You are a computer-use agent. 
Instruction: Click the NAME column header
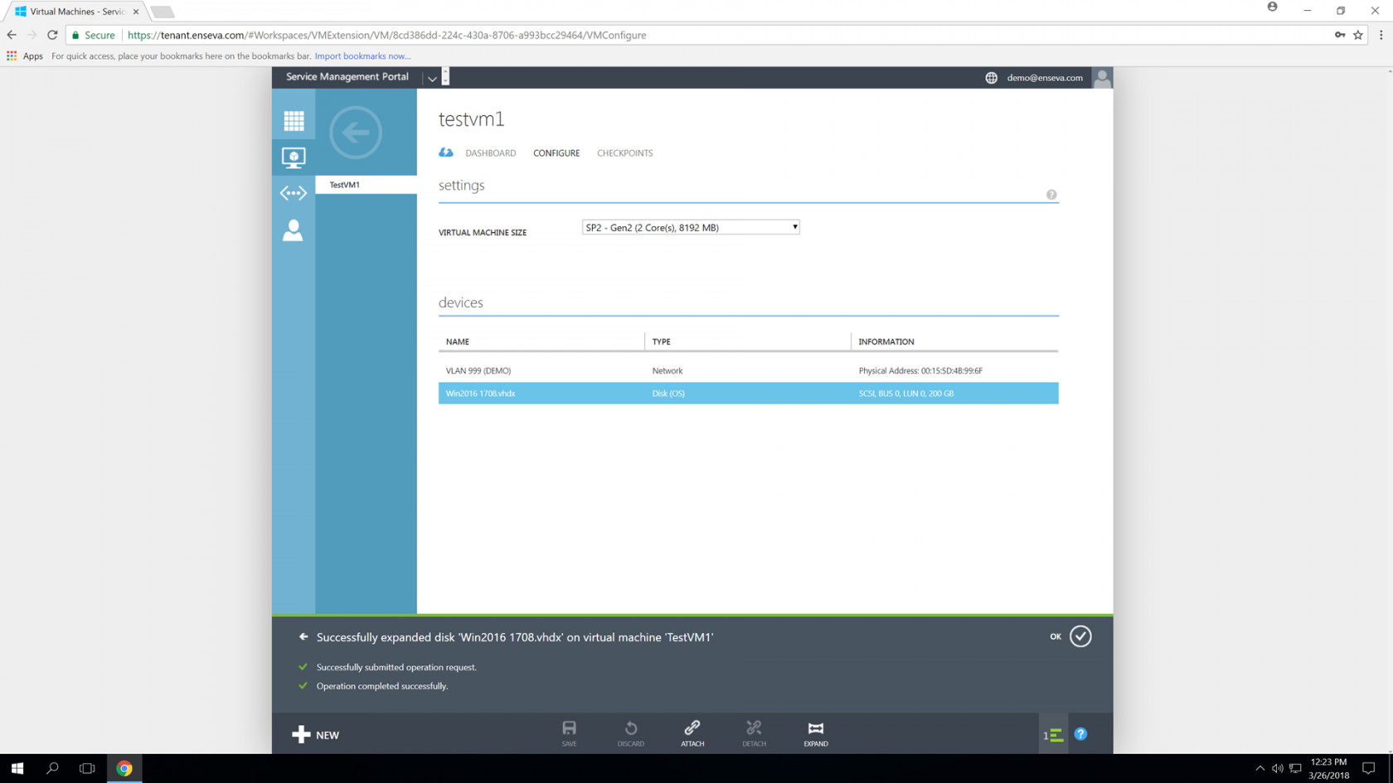tap(458, 341)
